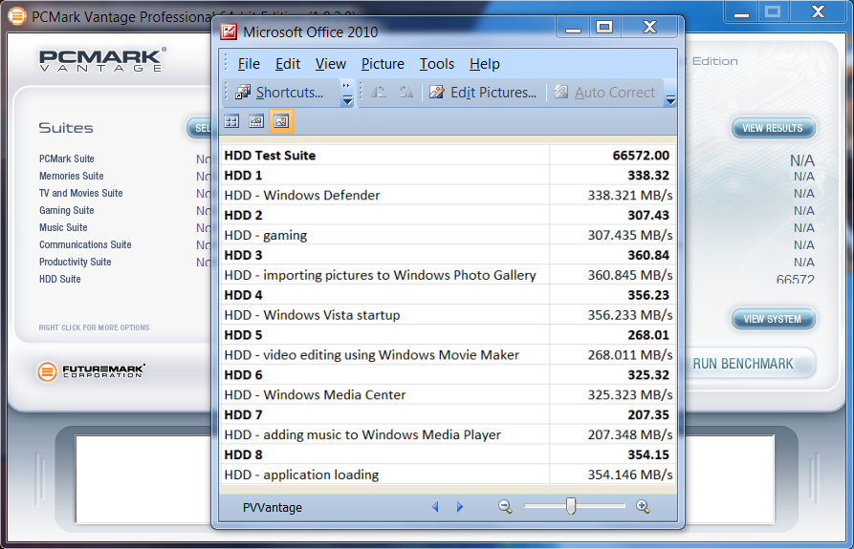Switch to Filmstrip view

[x=256, y=121]
